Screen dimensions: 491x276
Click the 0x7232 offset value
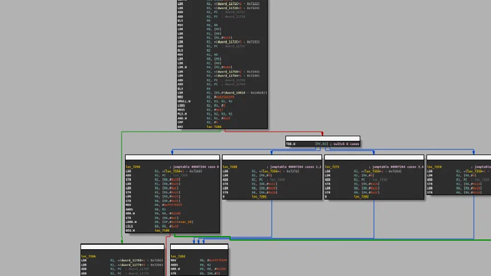[253, 42]
